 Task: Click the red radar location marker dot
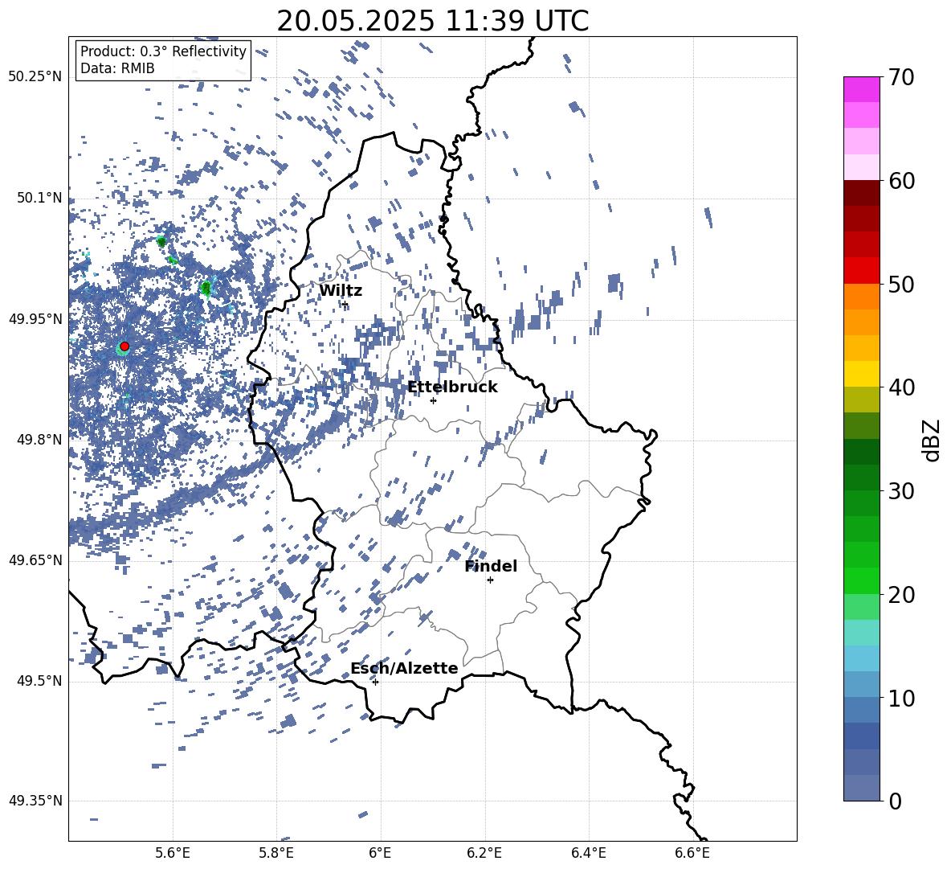pyautogui.click(x=124, y=346)
